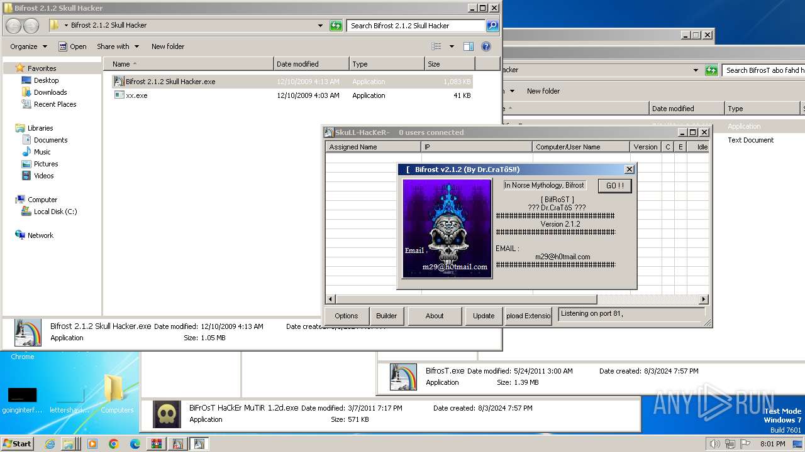Click the Search Bifrost 2.1.2 Skull Hacker field
Image resolution: width=805 pixels, height=452 pixels.
pos(416,26)
